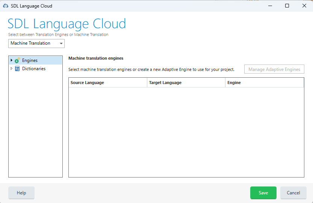313x203 pixels.
Task: Click the green Save button
Action: tap(263, 192)
